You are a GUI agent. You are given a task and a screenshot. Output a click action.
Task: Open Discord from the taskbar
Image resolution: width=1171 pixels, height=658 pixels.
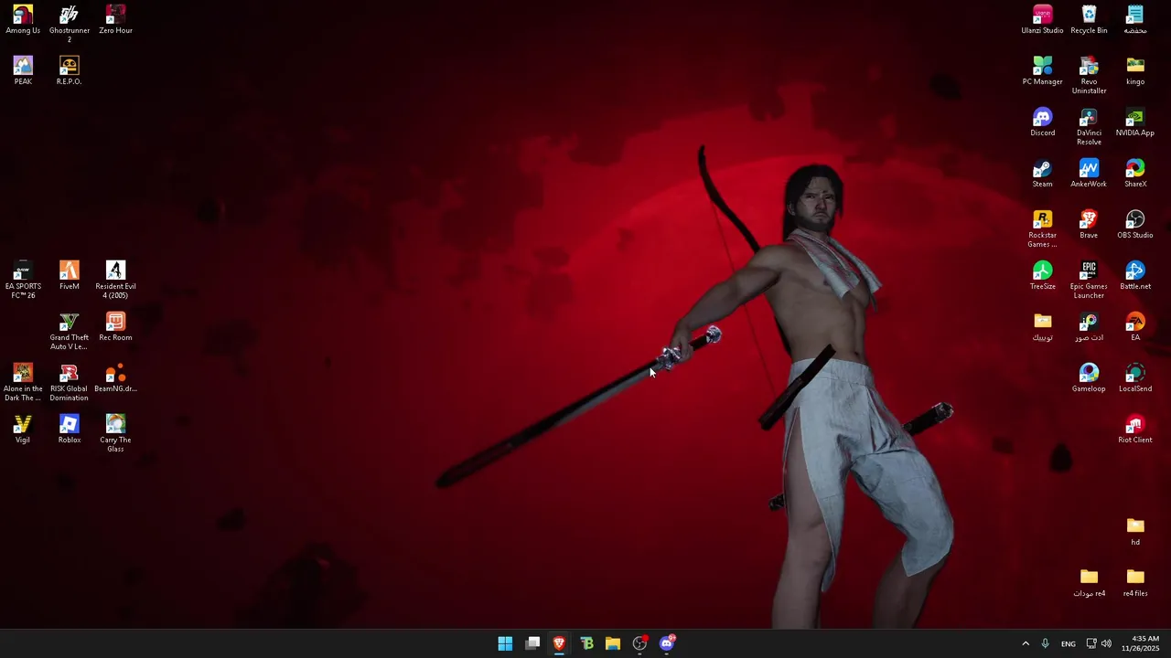(x=667, y=643)
